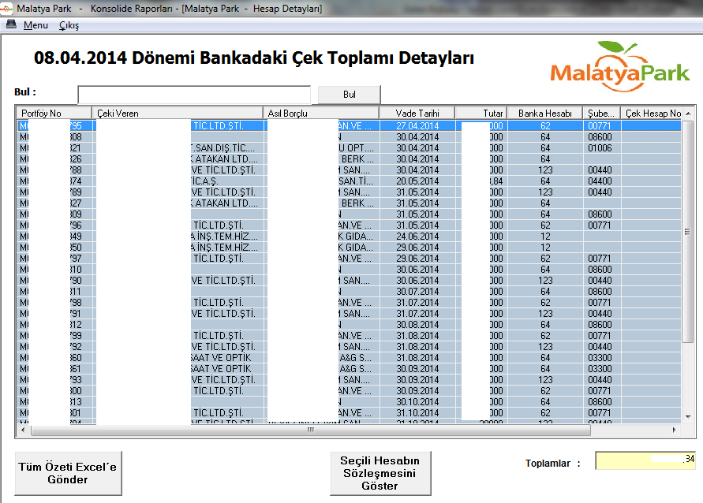703x503 pixels.
Task: Select the row dated 27.04.2014
Action: (349, 126)
